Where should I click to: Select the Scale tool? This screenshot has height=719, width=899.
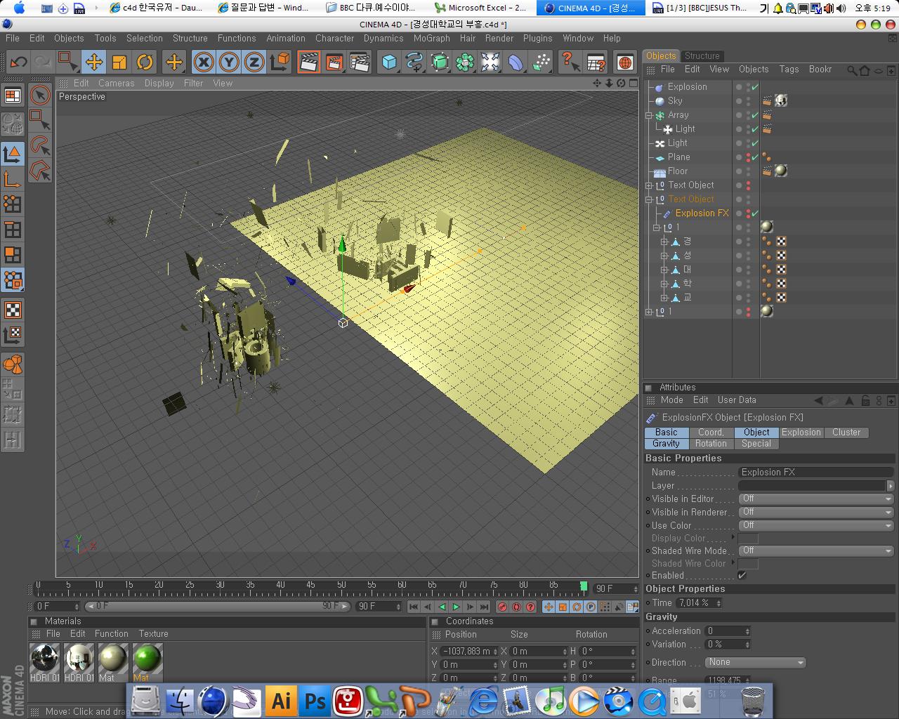tap(119, 62)
